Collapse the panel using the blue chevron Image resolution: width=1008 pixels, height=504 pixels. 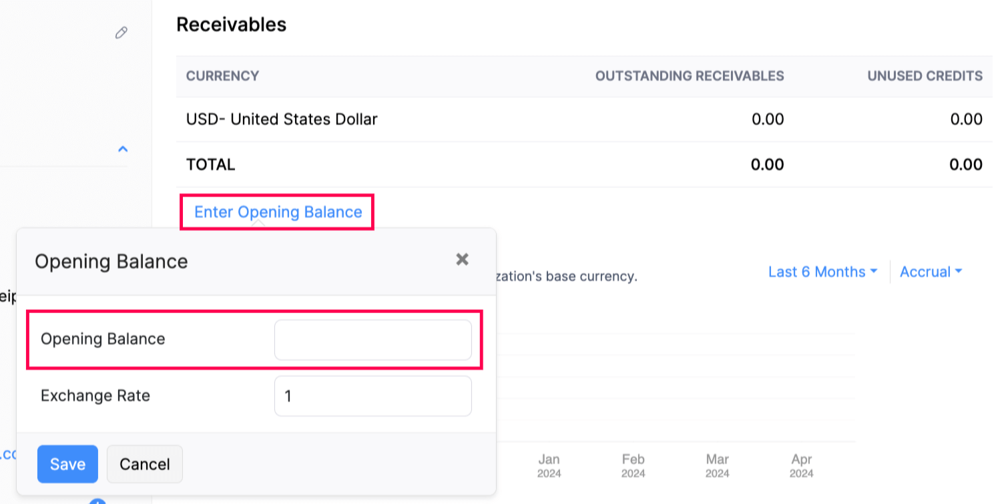click(122, 149)
